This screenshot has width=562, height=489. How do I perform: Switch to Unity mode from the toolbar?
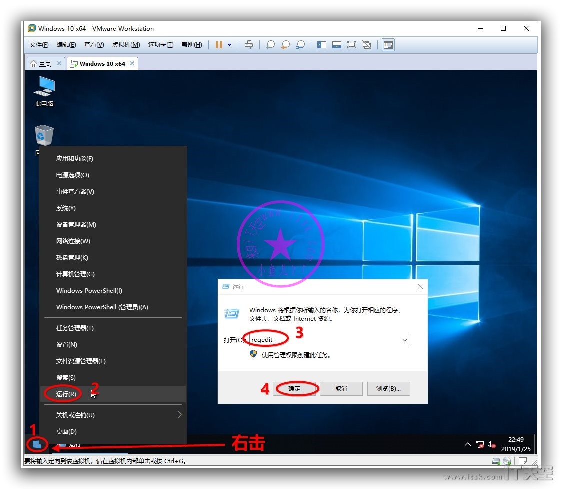pos(367,45)
